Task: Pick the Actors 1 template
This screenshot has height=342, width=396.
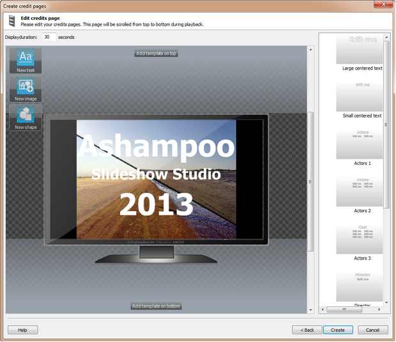Action: click(x=360, y=144)
